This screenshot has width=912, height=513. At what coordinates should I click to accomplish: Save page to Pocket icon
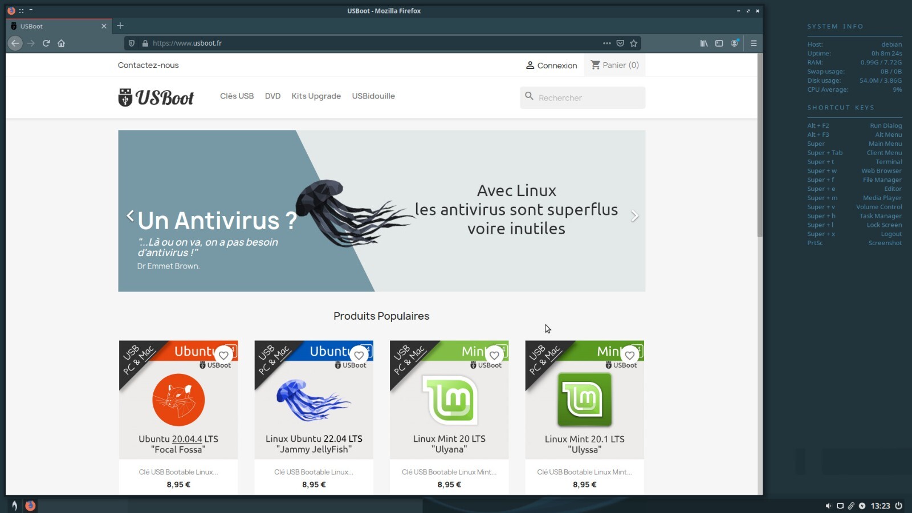[620, 43]
